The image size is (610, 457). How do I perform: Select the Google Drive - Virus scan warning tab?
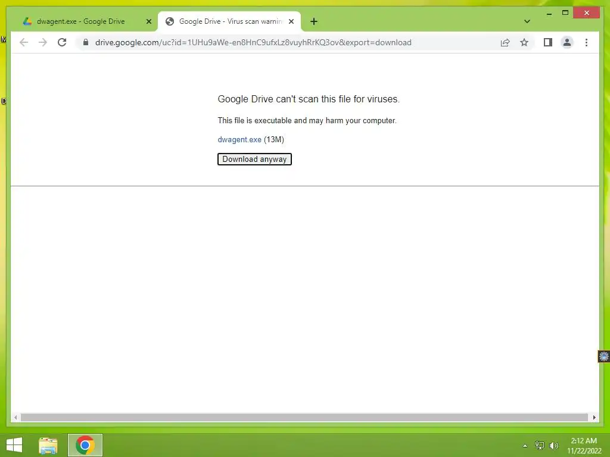pyautogui.click(x=231, y=21)
